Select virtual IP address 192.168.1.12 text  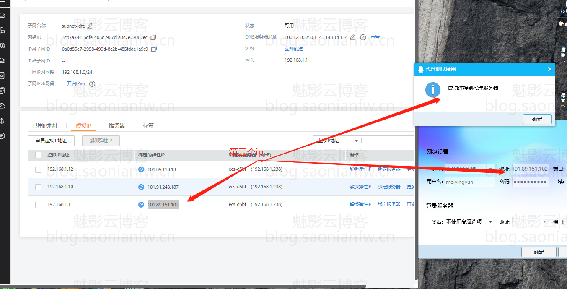pos(60,169)
